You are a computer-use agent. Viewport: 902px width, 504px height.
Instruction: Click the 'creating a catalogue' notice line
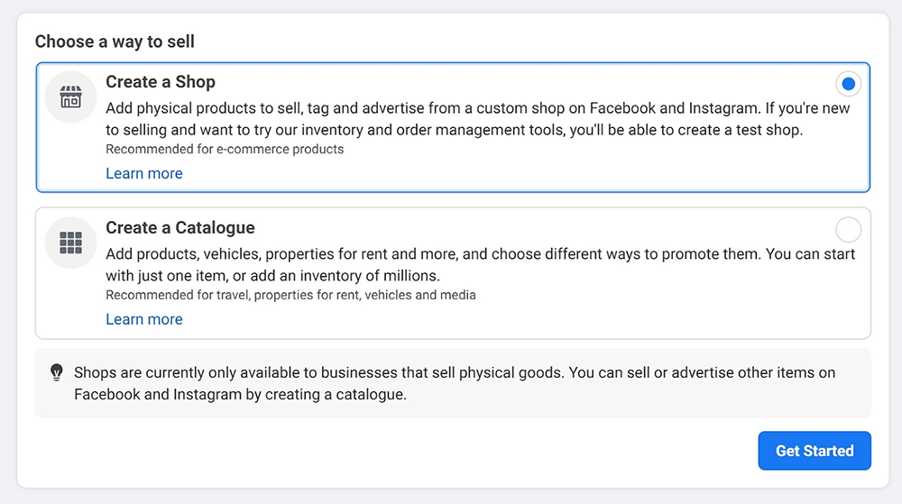(x=240, y=394)
